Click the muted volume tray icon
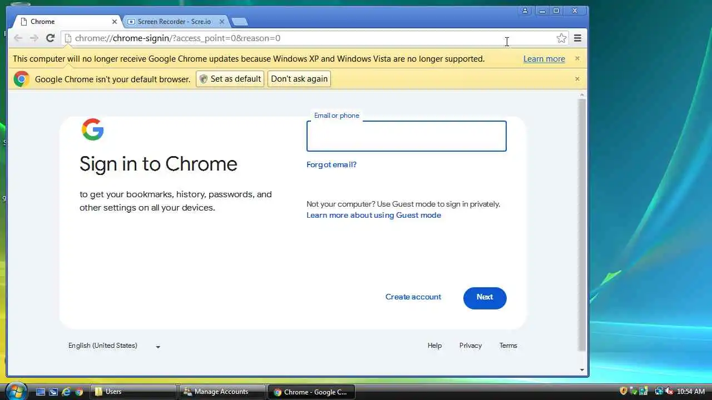Viewport: 712px width, 400px height. coord(669,391)
